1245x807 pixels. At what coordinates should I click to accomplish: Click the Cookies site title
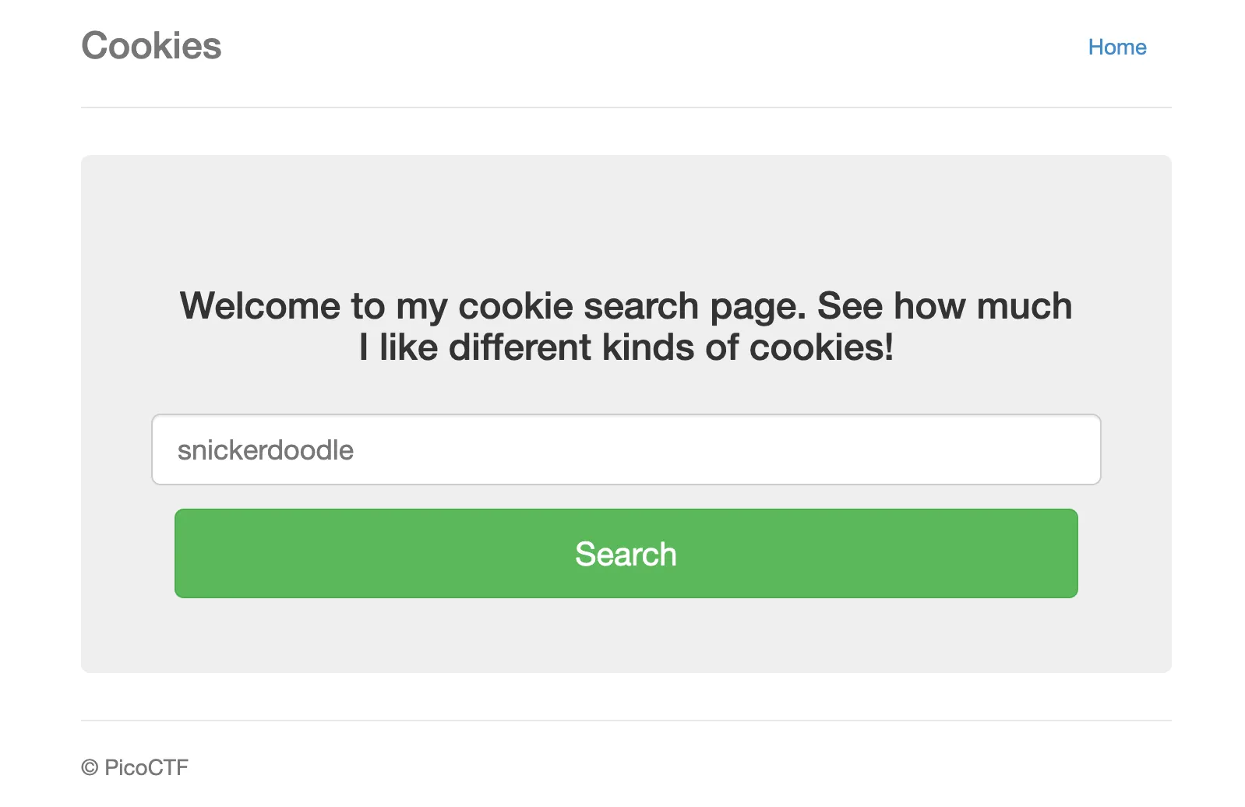[x=151, y=46]
